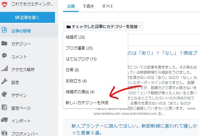Open 固定ページ in sidebar
This screenshot has width=199, height=136.
tap(21, 108)
